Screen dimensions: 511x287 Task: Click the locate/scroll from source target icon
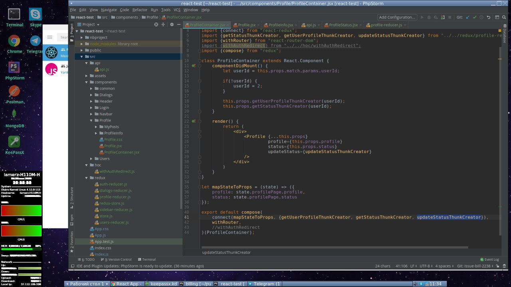click(x=156, y=25)
